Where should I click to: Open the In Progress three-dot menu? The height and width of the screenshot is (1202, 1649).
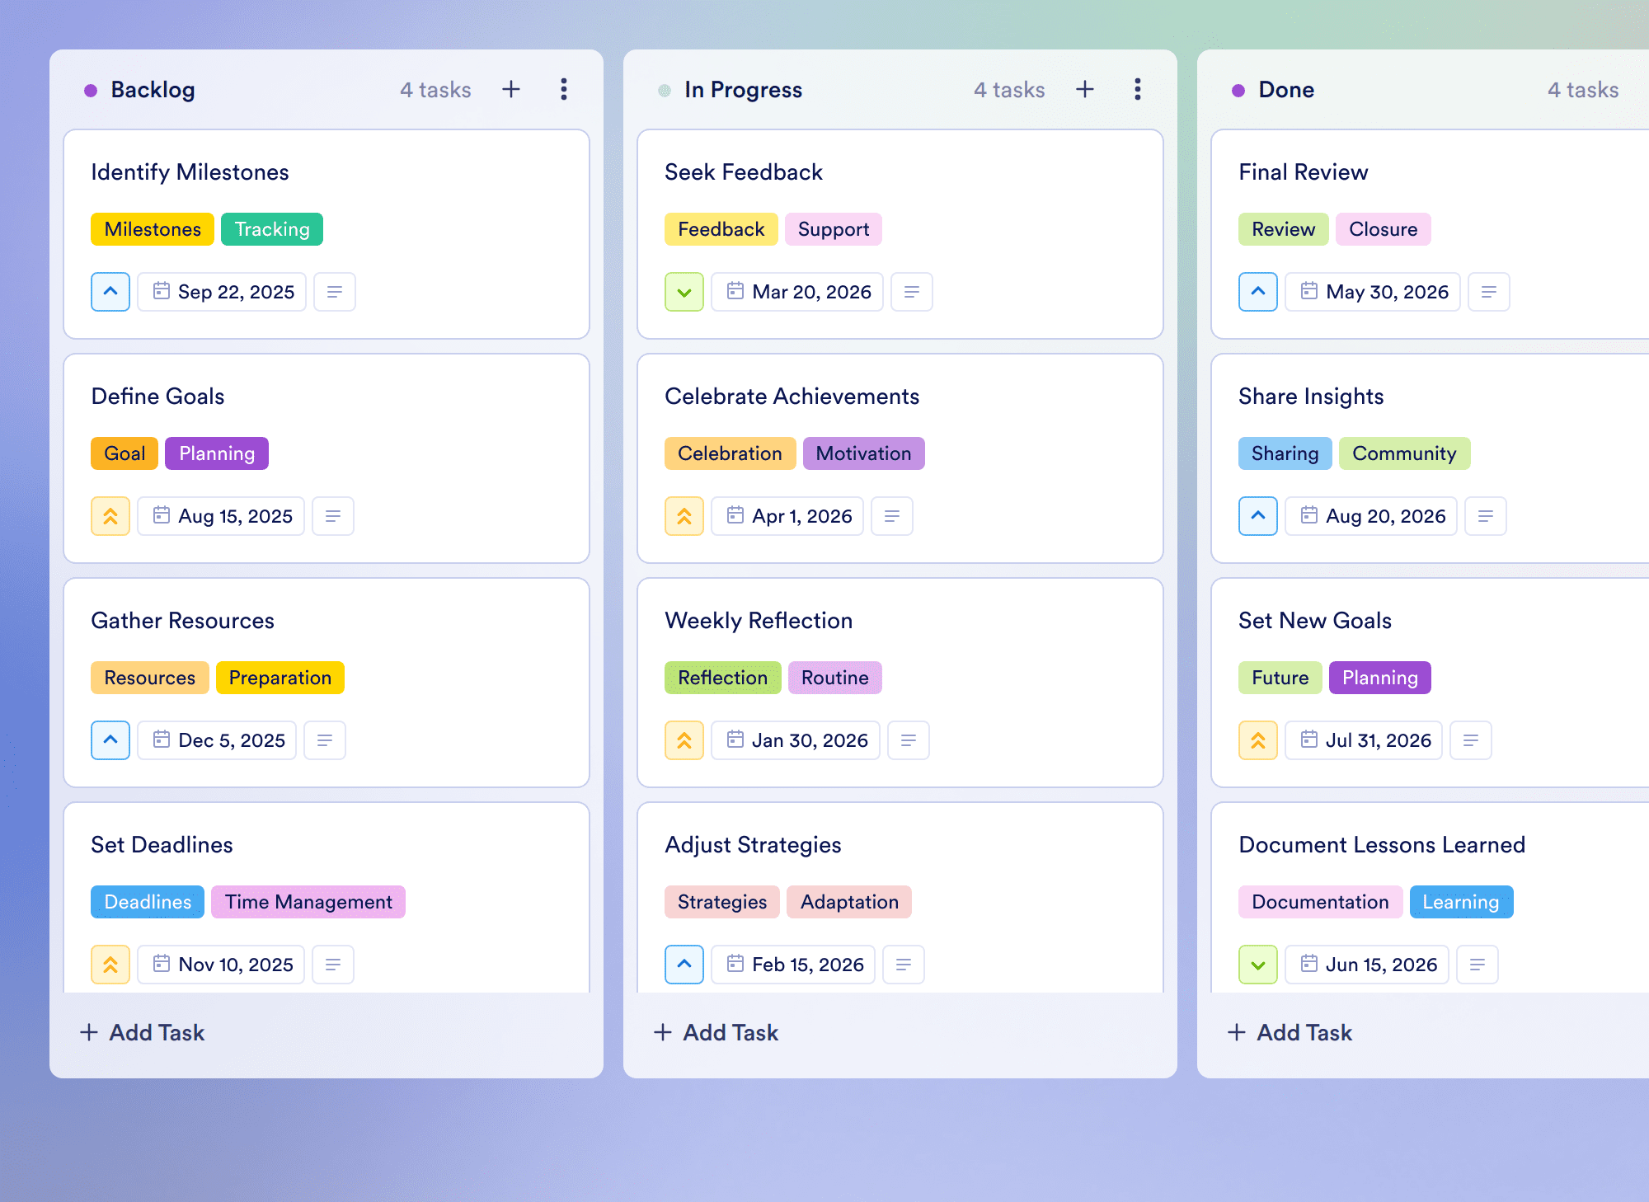coord(1138,89)
